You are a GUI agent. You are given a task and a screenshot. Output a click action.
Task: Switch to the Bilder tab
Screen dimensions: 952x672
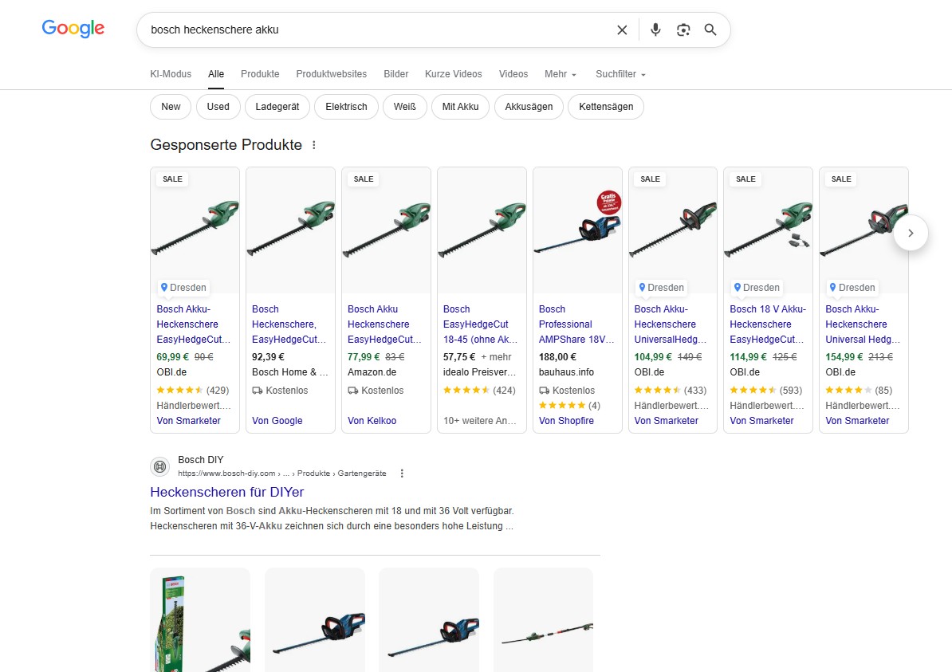395,74
